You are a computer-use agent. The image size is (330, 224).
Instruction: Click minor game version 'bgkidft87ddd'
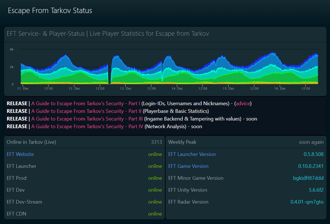308,178
